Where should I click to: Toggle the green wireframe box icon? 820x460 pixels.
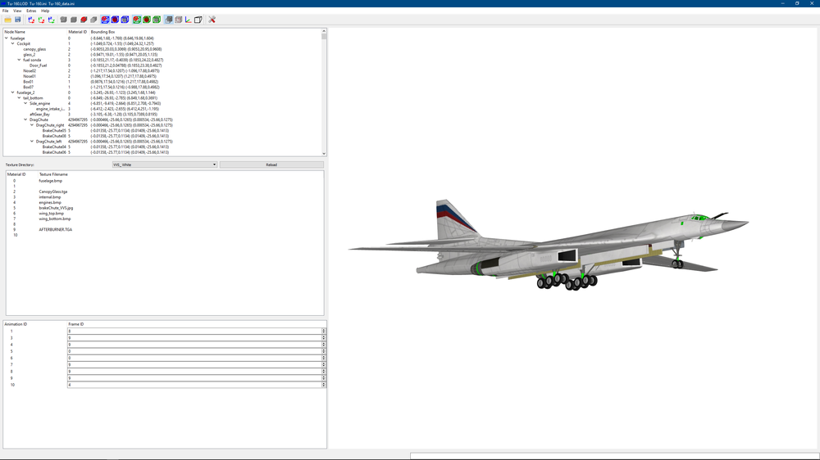[157, 20]
